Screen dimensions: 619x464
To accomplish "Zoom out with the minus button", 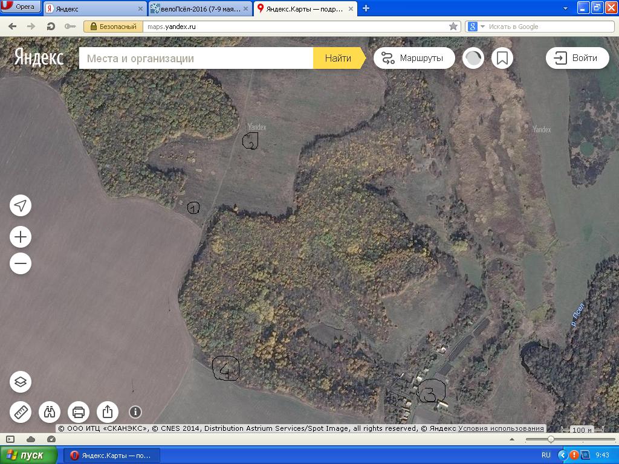I will (21, 263).
